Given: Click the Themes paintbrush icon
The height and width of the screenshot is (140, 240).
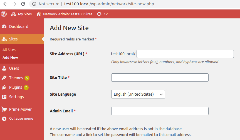Looking at the screenshot, I should click(x=4, y=78).
